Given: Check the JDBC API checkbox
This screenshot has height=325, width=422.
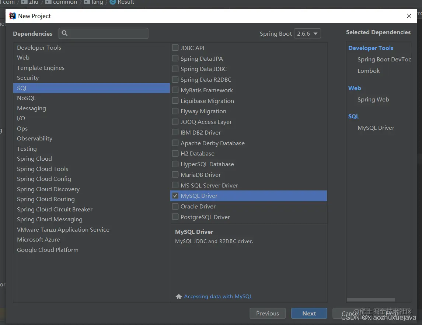Looking at the screenshot, I should (x=175, y=48).
